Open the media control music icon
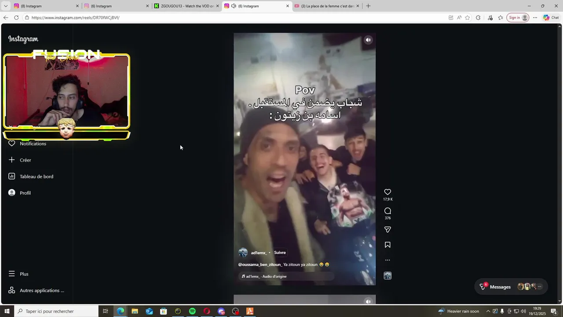Viewport: 563px width, 317px height. pyautogui.click(x=490, y=18)
